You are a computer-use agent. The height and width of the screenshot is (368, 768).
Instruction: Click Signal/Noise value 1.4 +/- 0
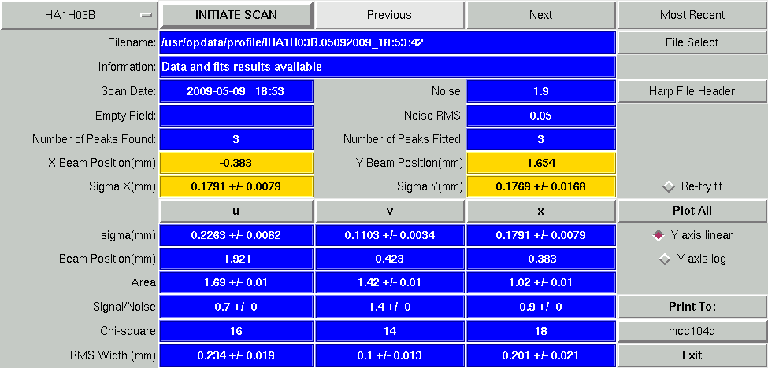tap(389, 307)
